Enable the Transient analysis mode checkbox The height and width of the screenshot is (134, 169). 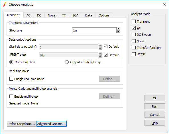pos(134,22)
